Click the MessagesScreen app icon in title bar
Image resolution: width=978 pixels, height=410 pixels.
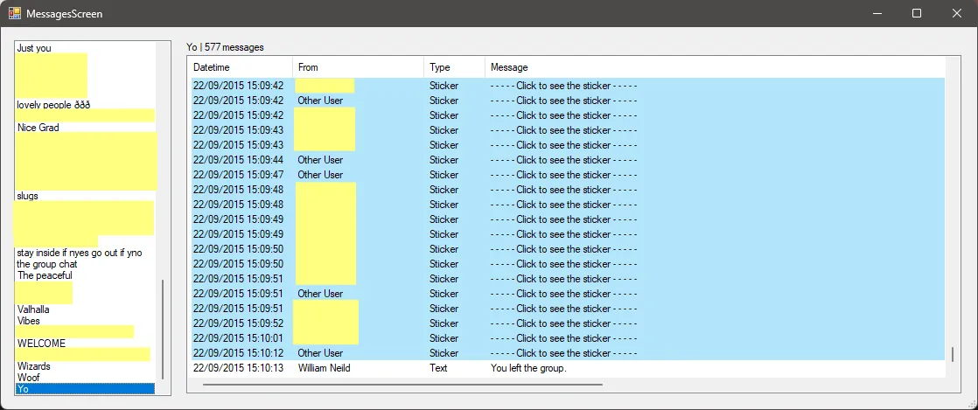point(15,13)
